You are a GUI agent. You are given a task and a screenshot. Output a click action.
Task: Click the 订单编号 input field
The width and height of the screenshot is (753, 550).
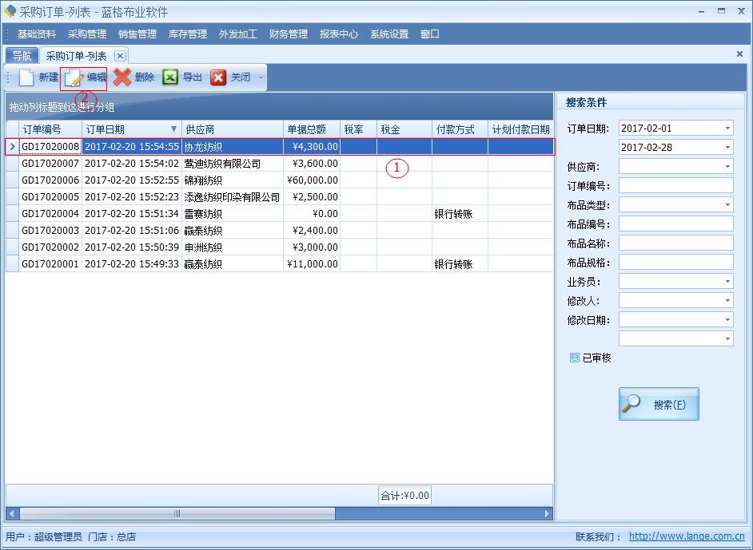(675, 186)
